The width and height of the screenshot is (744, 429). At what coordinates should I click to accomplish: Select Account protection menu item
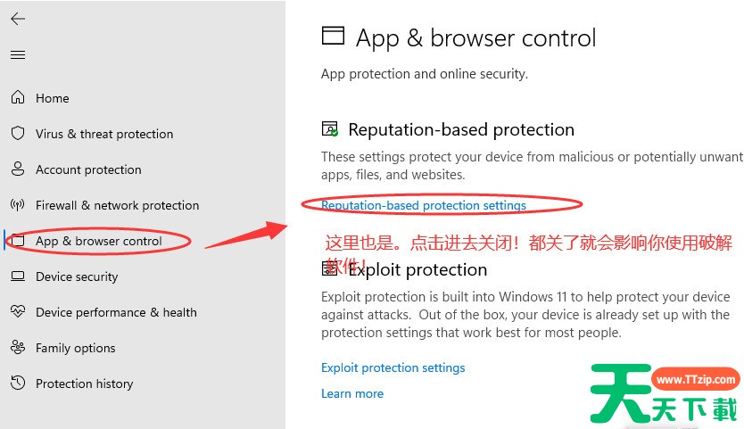tap(88, 169)
